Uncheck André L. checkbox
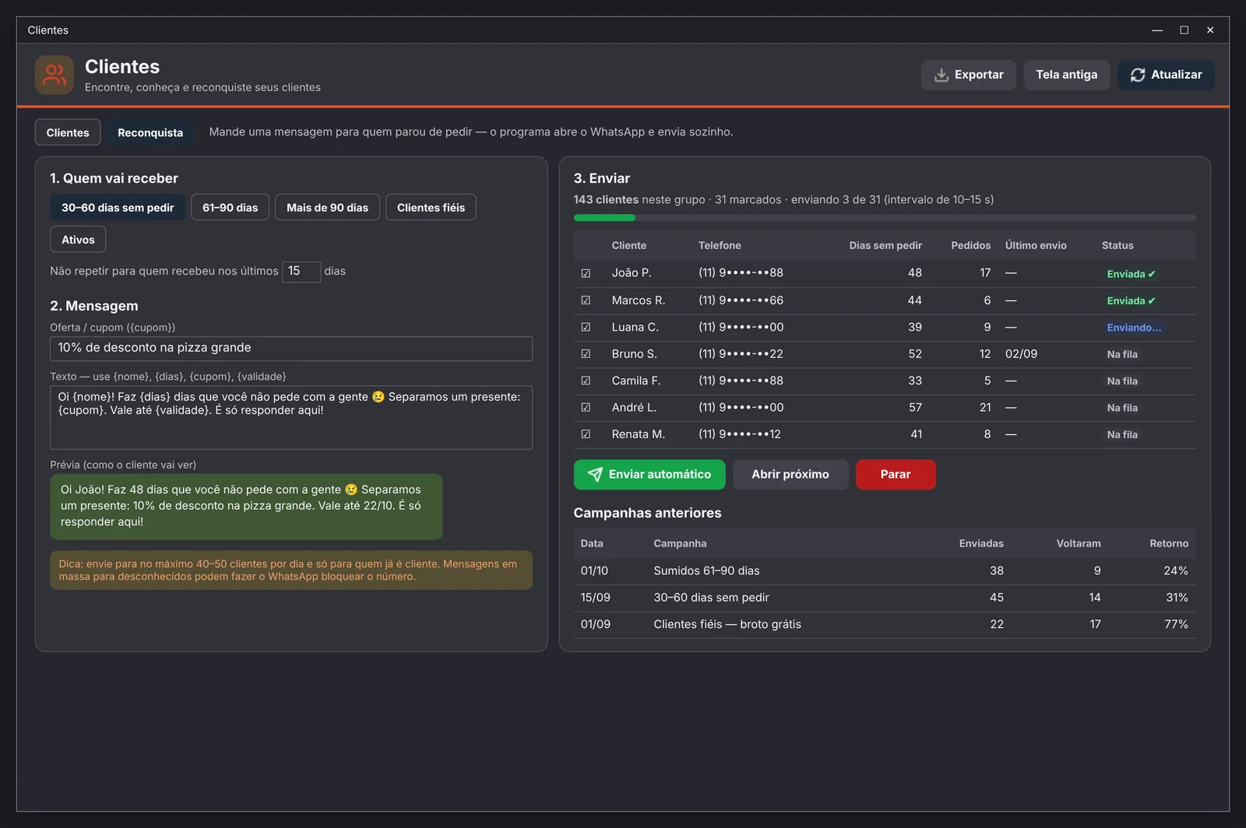Image resolution: width=1246 pixels, height=828 pixels. coord(586,408)
